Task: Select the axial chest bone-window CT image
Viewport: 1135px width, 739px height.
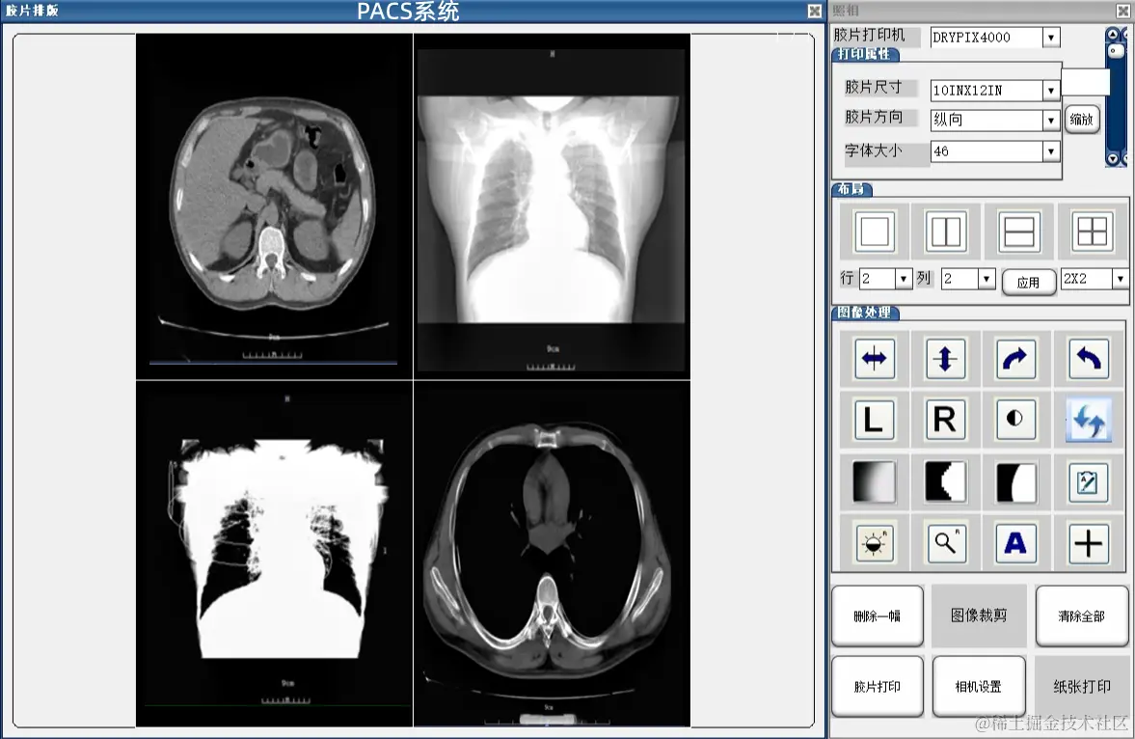Action: coord(552,554)
